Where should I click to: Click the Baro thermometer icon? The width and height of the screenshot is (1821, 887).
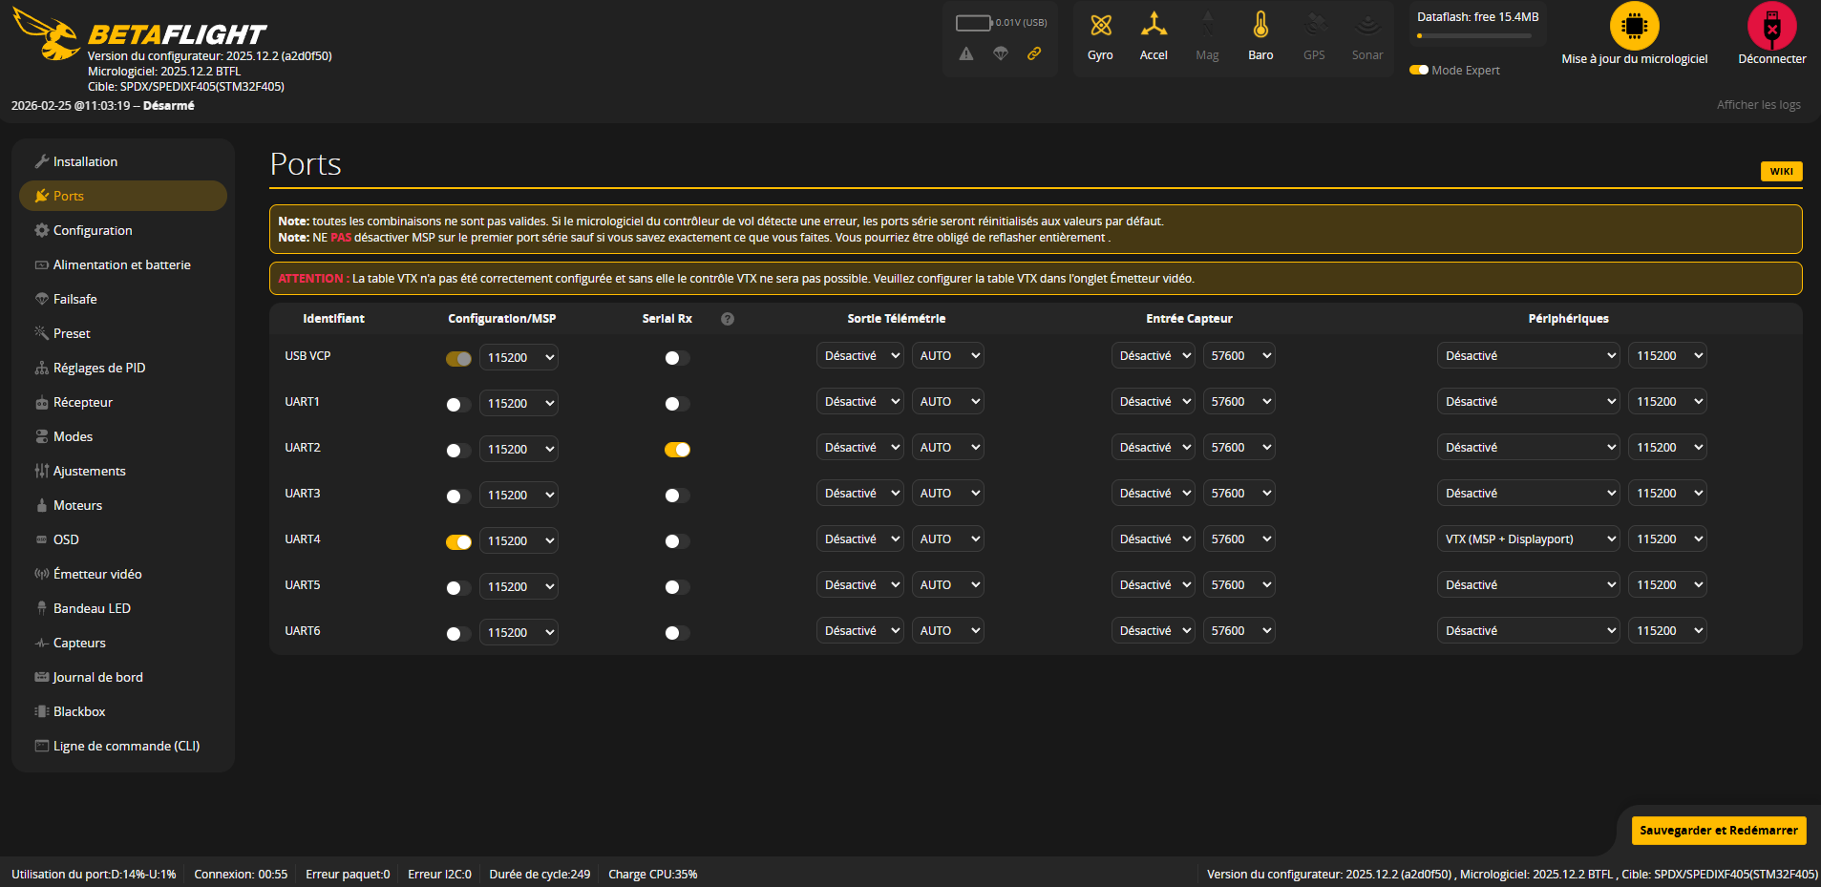[x=1260, y=27]
